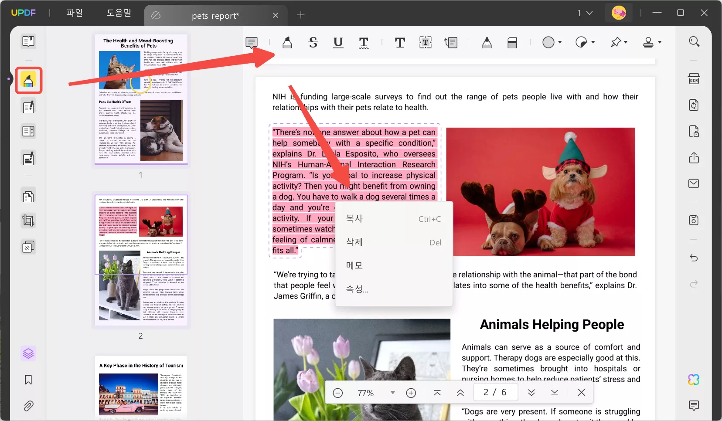This screenshot has height=421, width=722.
Task: Send the PDF by email icon
Action: [x=694, y=183]
